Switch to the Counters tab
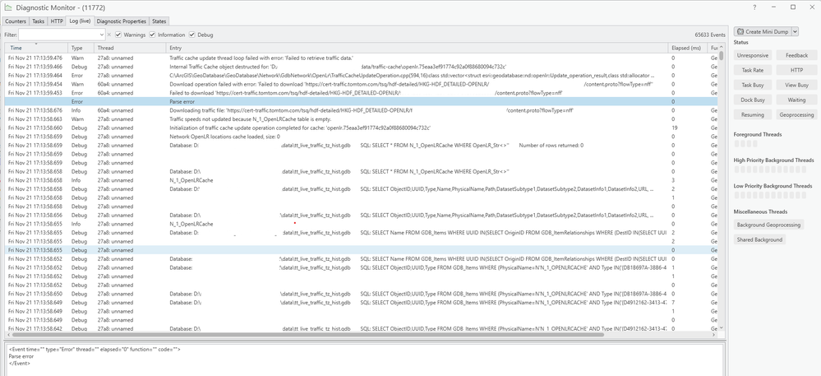 point(15,21)
